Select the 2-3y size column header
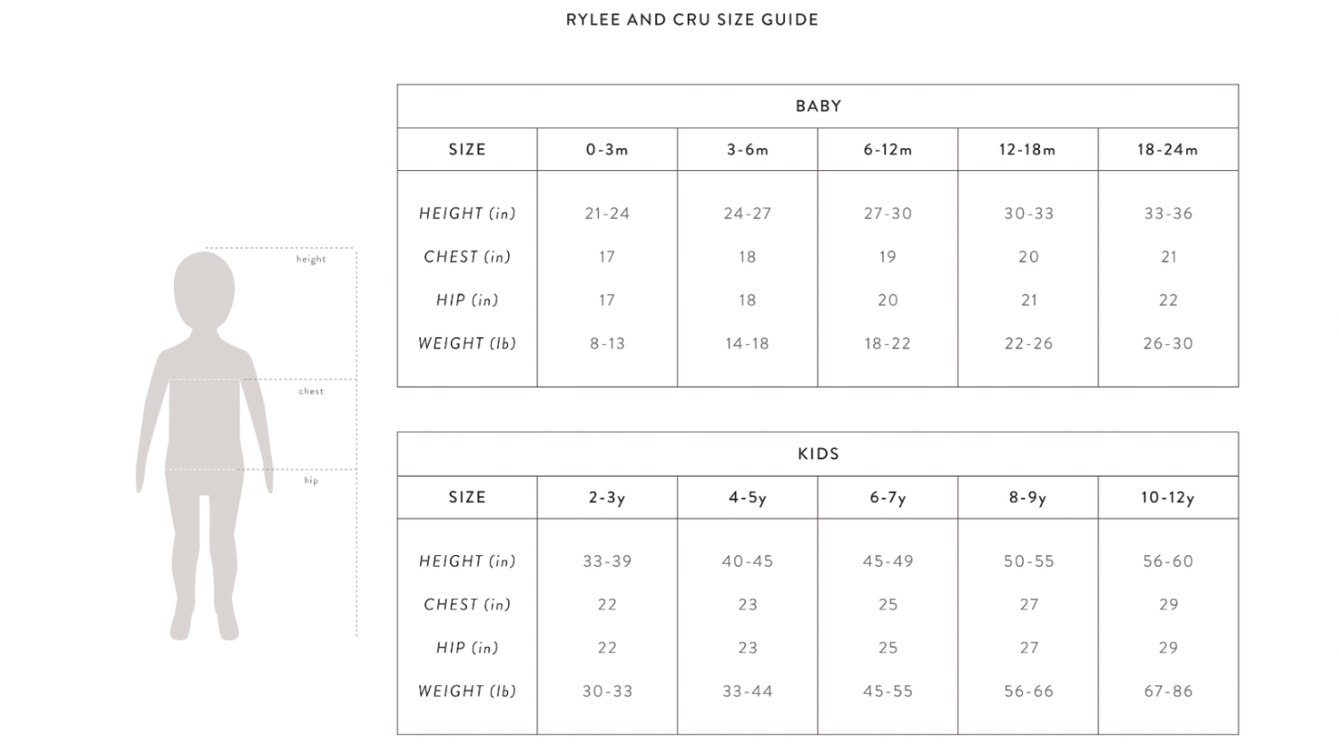Screen dimensions: 1339x751 click(606, 498)
